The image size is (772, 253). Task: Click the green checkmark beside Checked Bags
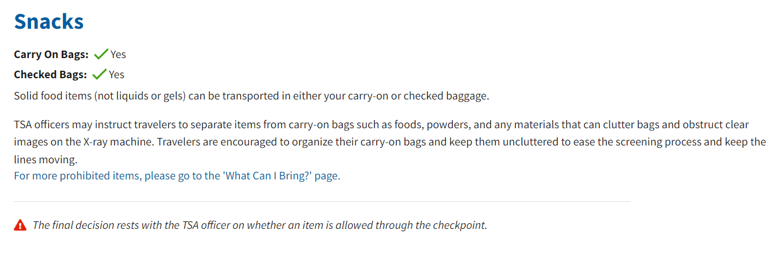coord(99,74)
